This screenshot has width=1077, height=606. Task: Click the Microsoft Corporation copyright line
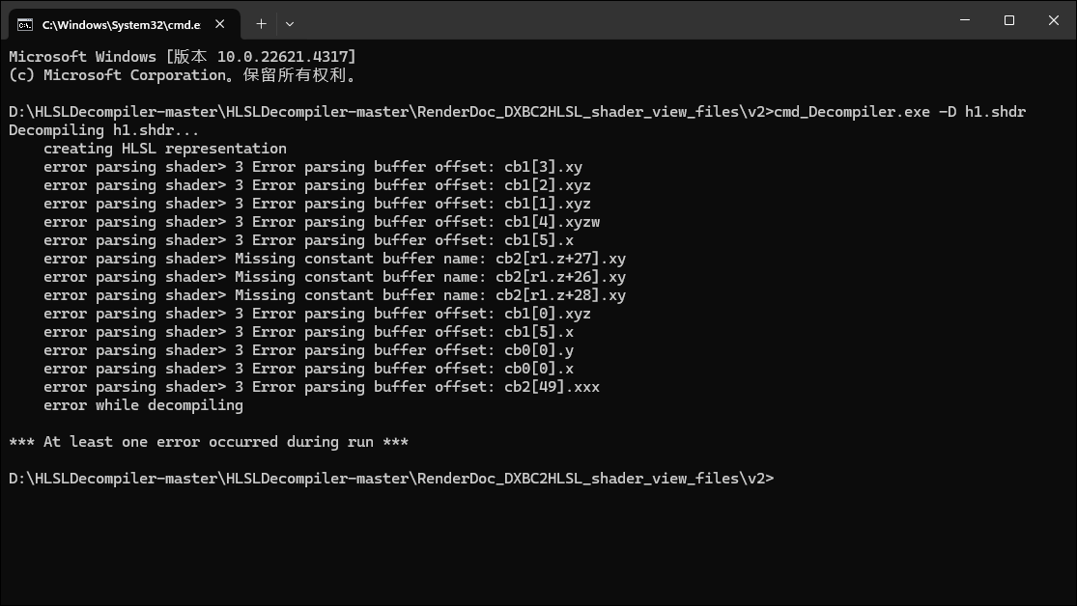click(182, 75)
